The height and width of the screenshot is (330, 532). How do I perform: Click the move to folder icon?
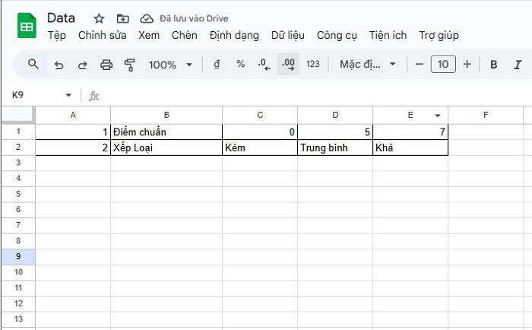pos(122,18)
